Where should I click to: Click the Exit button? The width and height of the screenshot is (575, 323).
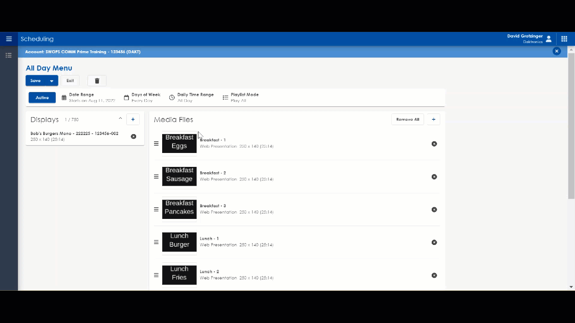[70, 81]
